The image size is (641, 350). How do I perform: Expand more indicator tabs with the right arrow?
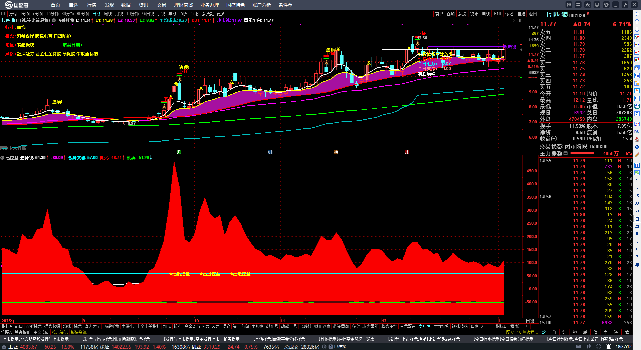point(482,326)
